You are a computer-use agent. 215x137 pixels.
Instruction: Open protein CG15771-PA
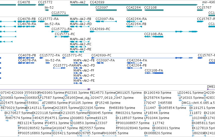(63, 65)
